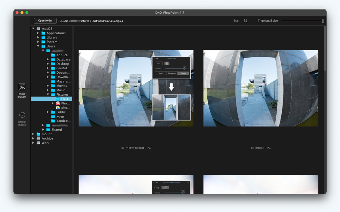This screenshot has height=212, width=340.
Task: Select the Desktop folder in tree
Action: [63, 64]
